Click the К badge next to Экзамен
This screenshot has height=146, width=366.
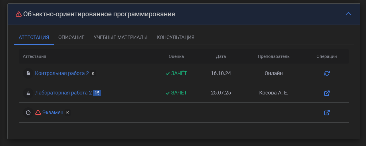click(x=68, y=113)
